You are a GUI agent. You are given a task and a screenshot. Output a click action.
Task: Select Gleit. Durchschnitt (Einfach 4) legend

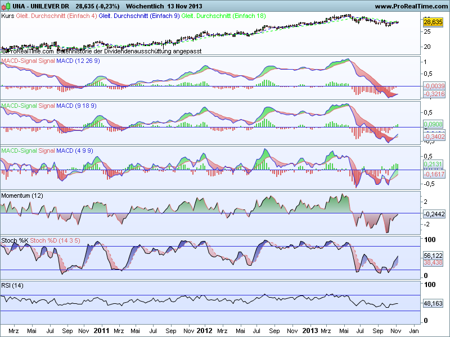tap(57, 16)
